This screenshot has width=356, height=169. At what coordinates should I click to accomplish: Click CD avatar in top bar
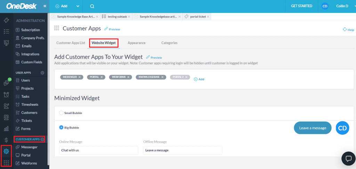(x=325, y=6)
